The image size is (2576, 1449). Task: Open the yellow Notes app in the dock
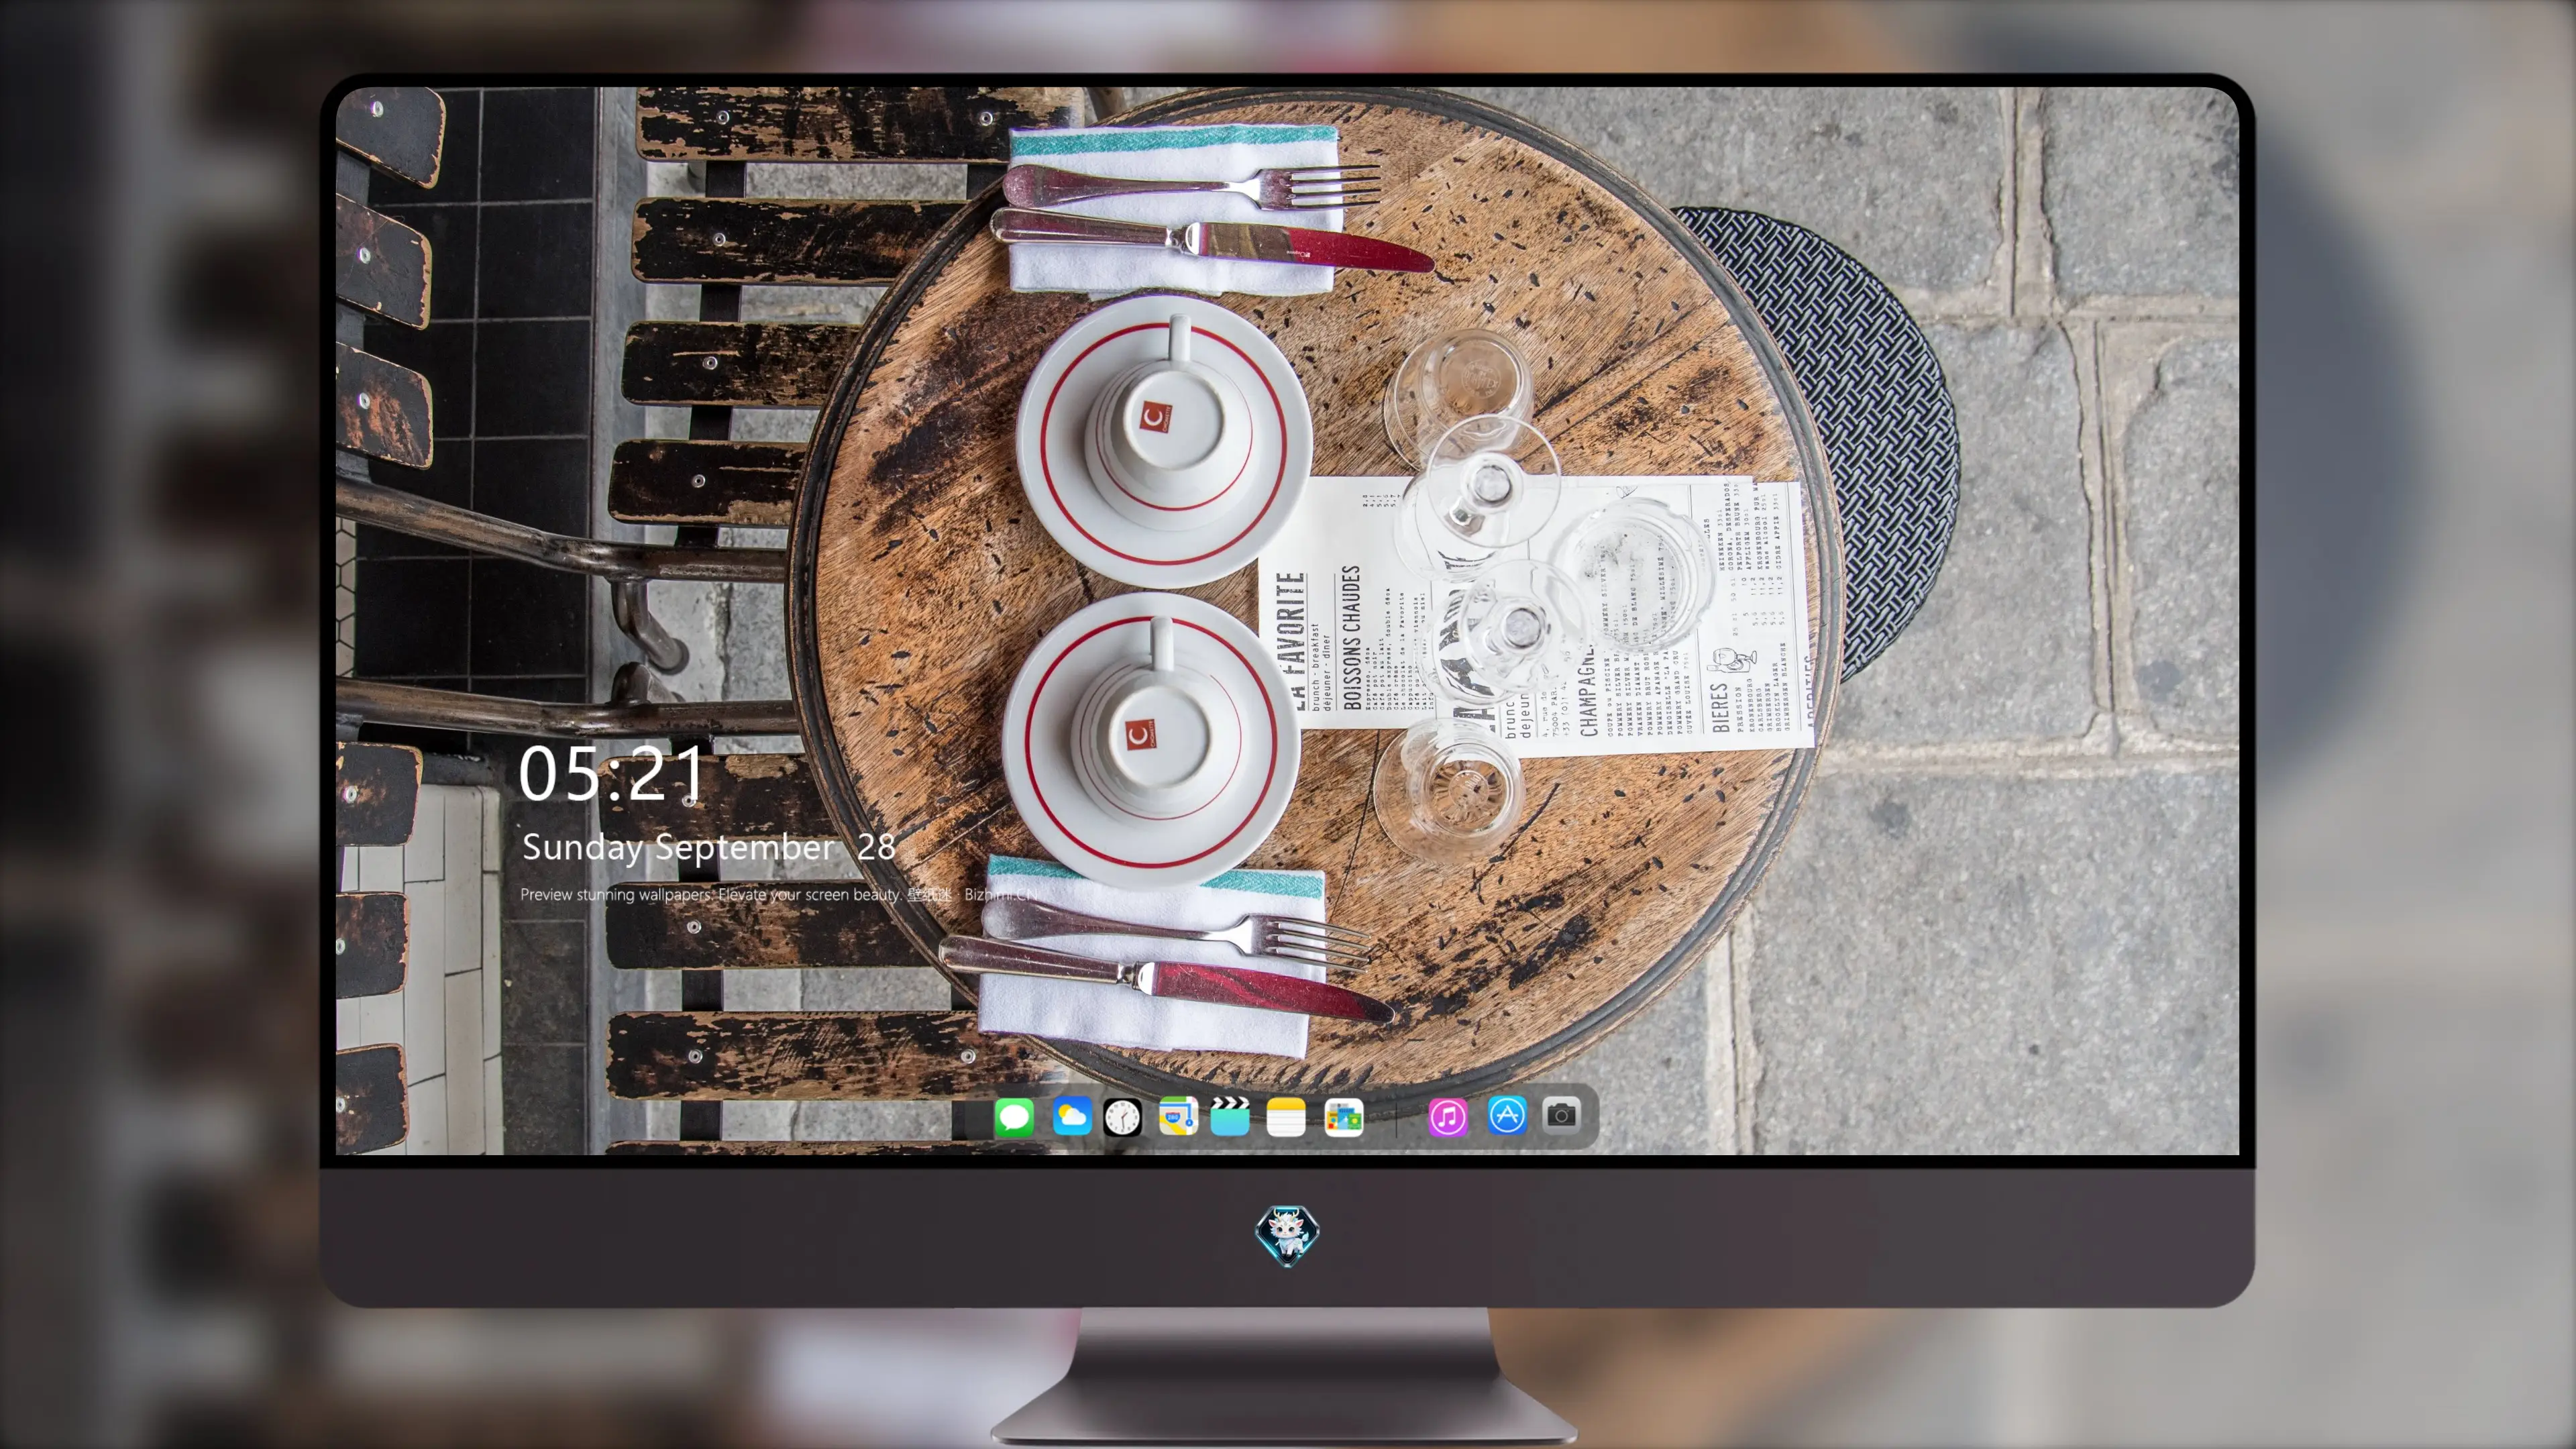pos(1286,1116)
